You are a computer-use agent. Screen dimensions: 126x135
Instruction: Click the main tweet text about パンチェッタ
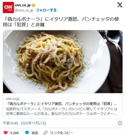click(x=61, y=22)
